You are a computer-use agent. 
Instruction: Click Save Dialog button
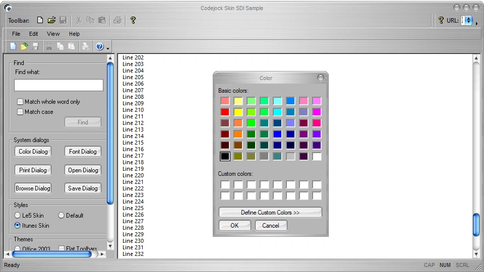pyautogui.click(x=83, y=188)
